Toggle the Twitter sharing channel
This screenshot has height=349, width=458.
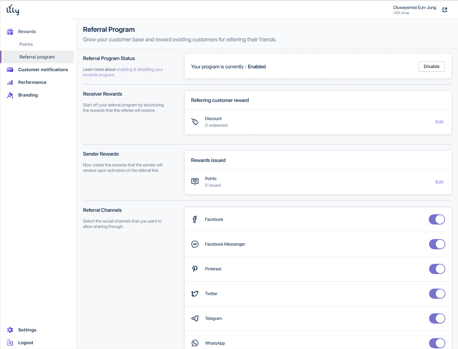(x=437, y=294)
